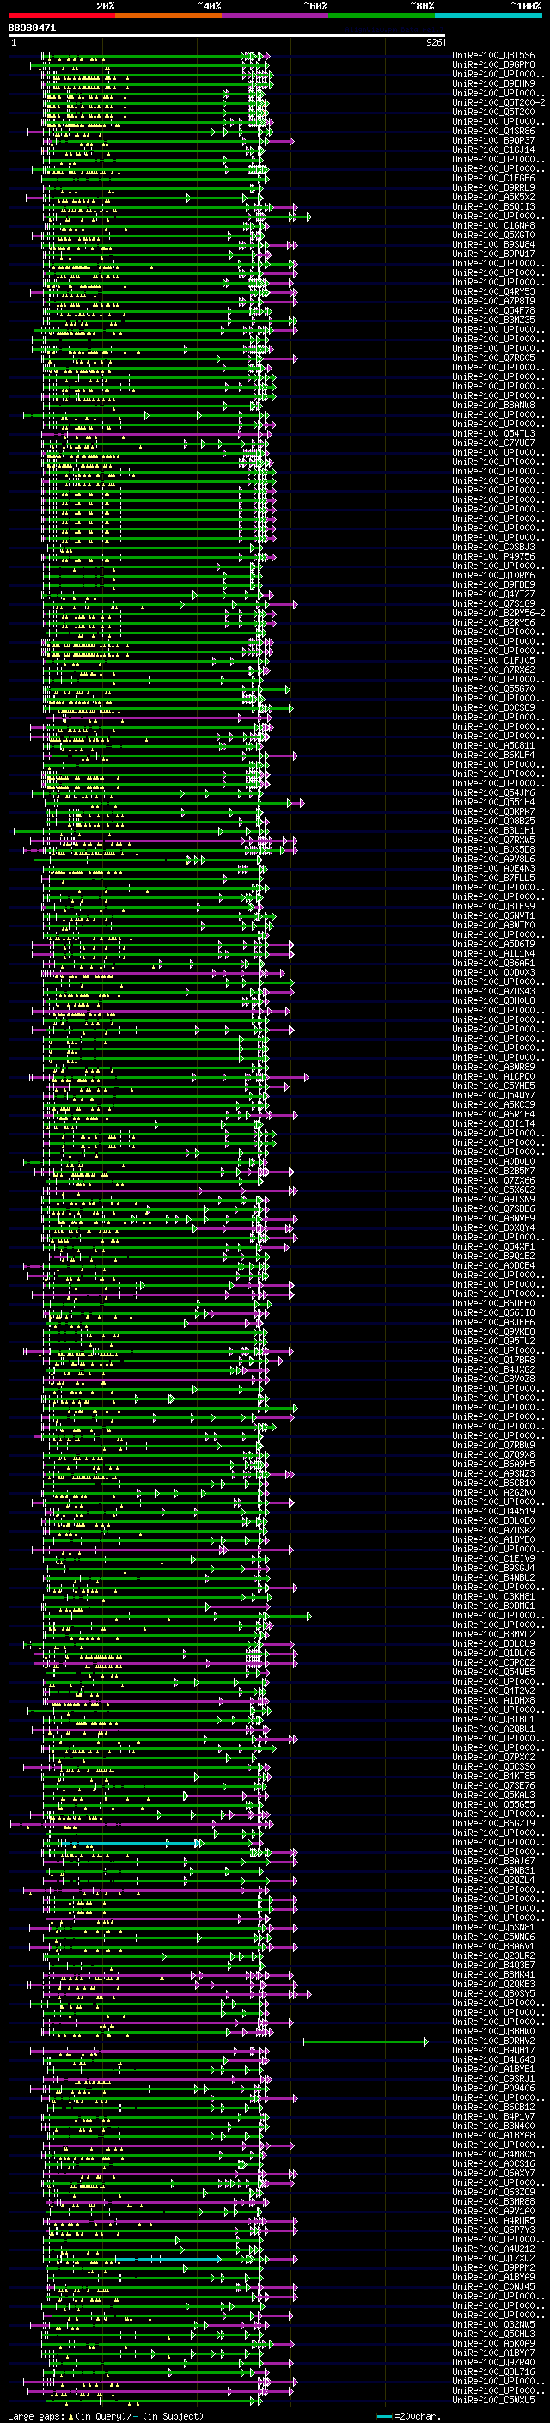
Task: Select hit label UniRef100_C1GJ14
Action: coord(493,150)
